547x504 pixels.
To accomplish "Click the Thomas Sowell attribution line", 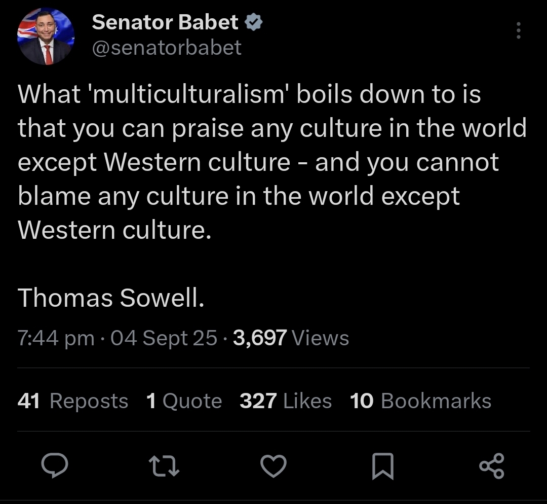I will (111, 298).
